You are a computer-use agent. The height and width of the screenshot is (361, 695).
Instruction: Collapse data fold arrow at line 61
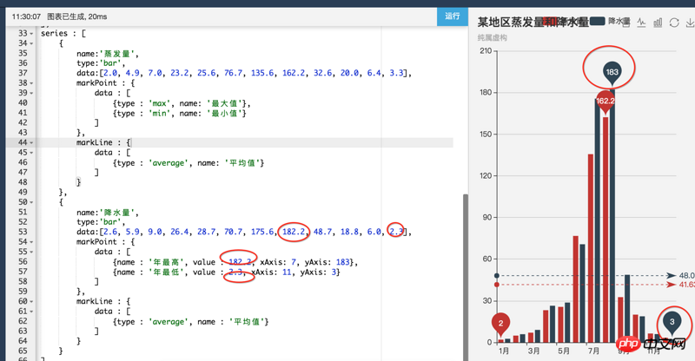point(31,312)
